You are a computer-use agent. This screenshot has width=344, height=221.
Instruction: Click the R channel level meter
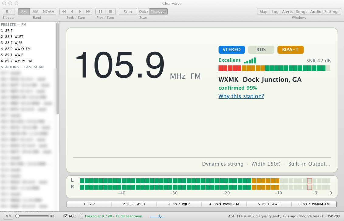pyautogui.click(x=205, y=187)
